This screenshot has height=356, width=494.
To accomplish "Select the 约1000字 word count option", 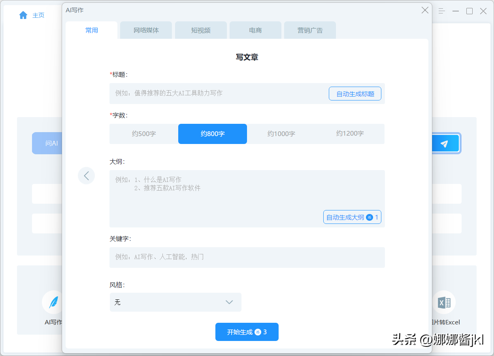I will [281, 134].
